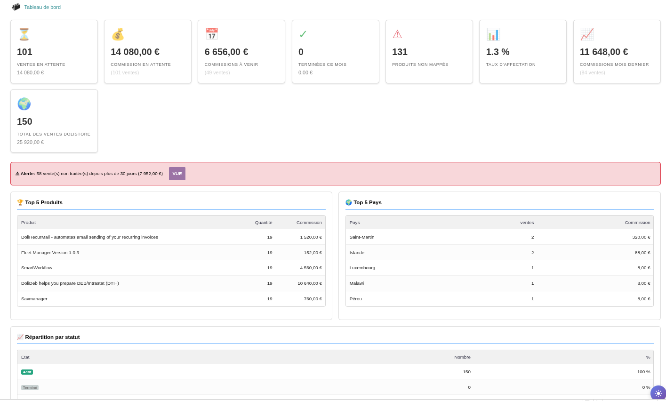The width and height of the screenshot is (666, 401).
Task: Click the calendar icon for upcoming commissions
Action: click(x=212, y=34)
